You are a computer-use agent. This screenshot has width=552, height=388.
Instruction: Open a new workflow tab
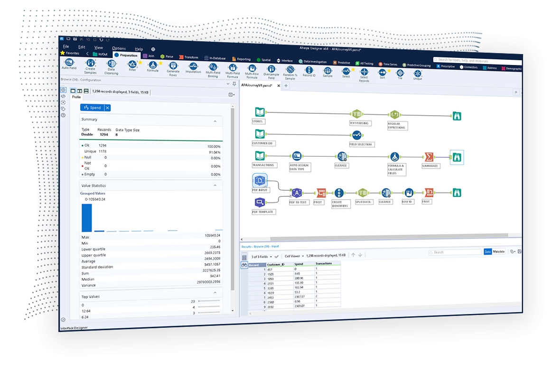[286, 85]
